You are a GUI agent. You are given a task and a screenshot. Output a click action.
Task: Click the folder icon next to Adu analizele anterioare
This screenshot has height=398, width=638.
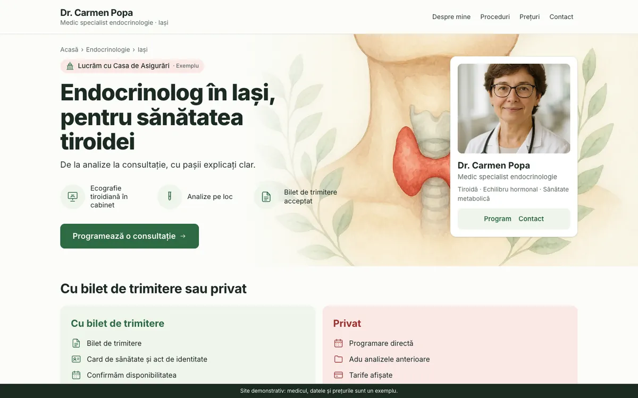[x=339, y=359]
